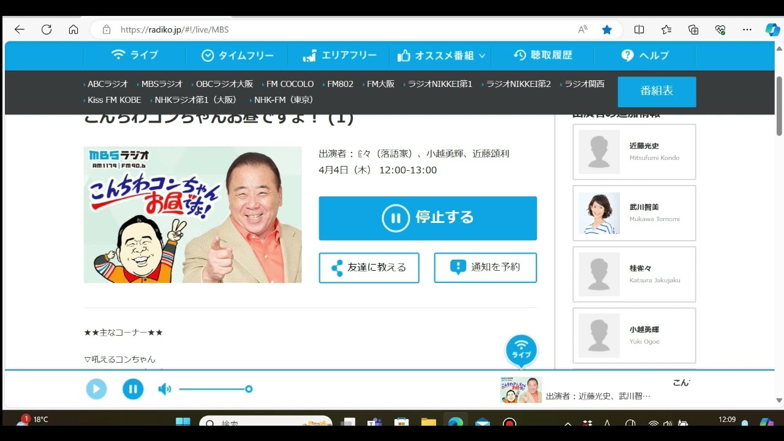Image resolution: width=784 pixels, height=441 pixels.
Task: Mute audio with the speaker icon
Action: pyautogui.click(x=164, y=389)
